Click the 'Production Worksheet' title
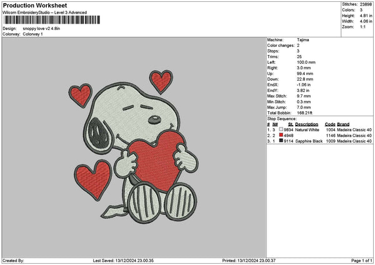The width and height of the screenshot is (375, 265). tap(35, 5)
